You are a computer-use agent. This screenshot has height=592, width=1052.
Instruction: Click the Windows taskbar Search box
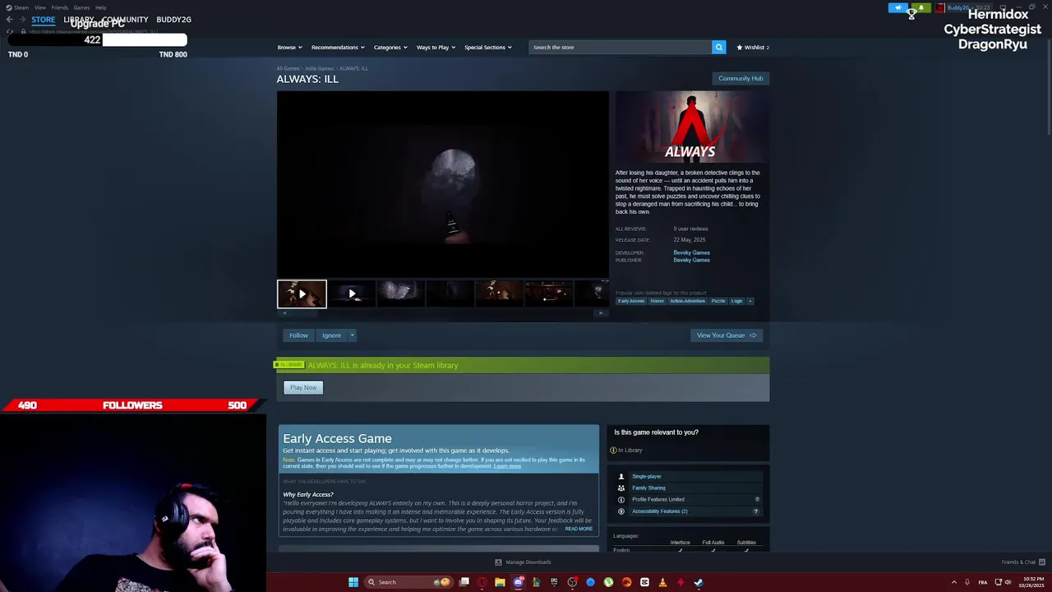[408, 582]
